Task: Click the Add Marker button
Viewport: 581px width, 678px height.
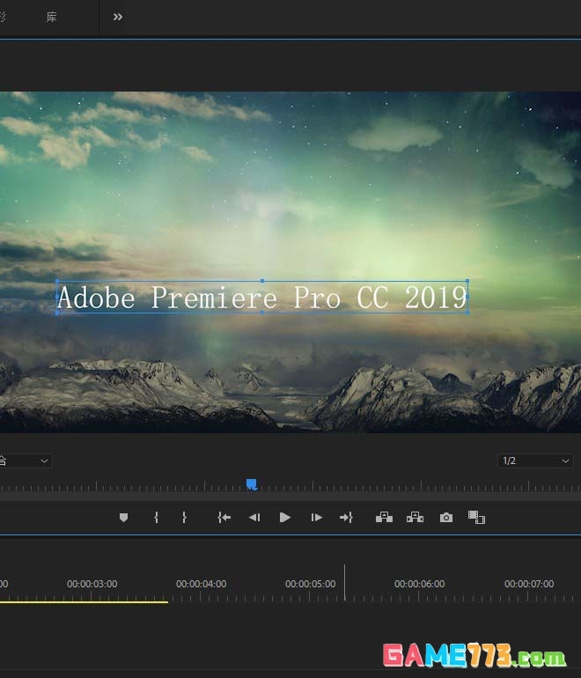Action: (x=123, y=517)
